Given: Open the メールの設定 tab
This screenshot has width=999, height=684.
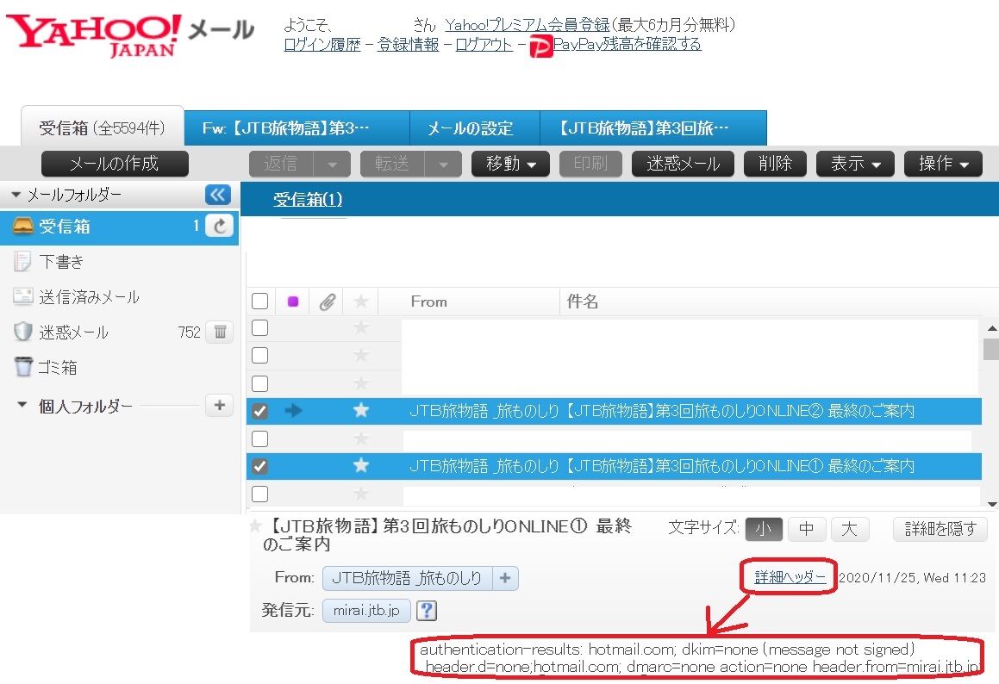Looking at the screenshot, I should tap(475, 128).
